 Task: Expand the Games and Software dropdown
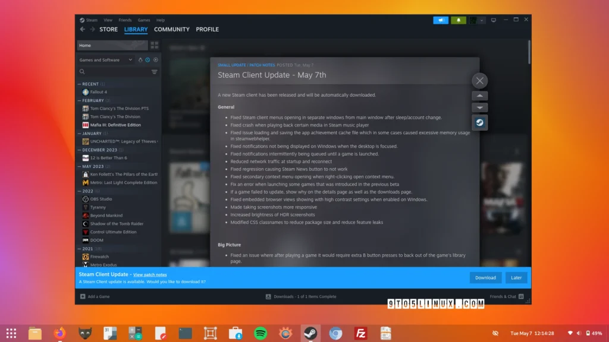[x=105, y=60]
